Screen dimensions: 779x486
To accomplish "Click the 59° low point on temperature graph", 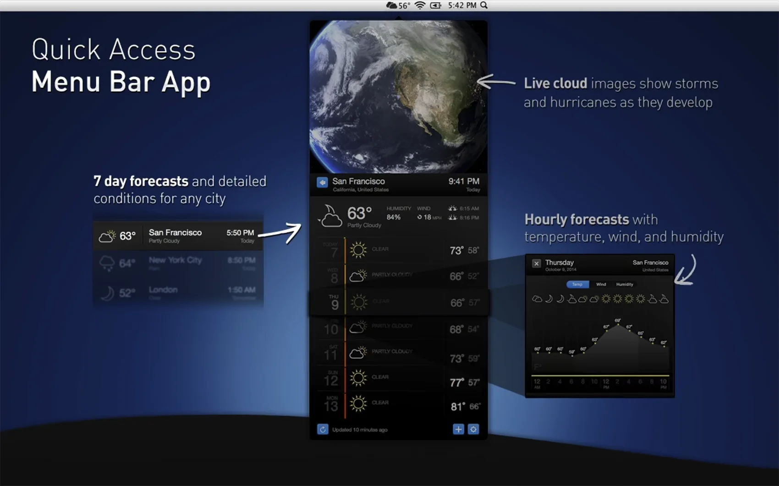I will point(572,355).
